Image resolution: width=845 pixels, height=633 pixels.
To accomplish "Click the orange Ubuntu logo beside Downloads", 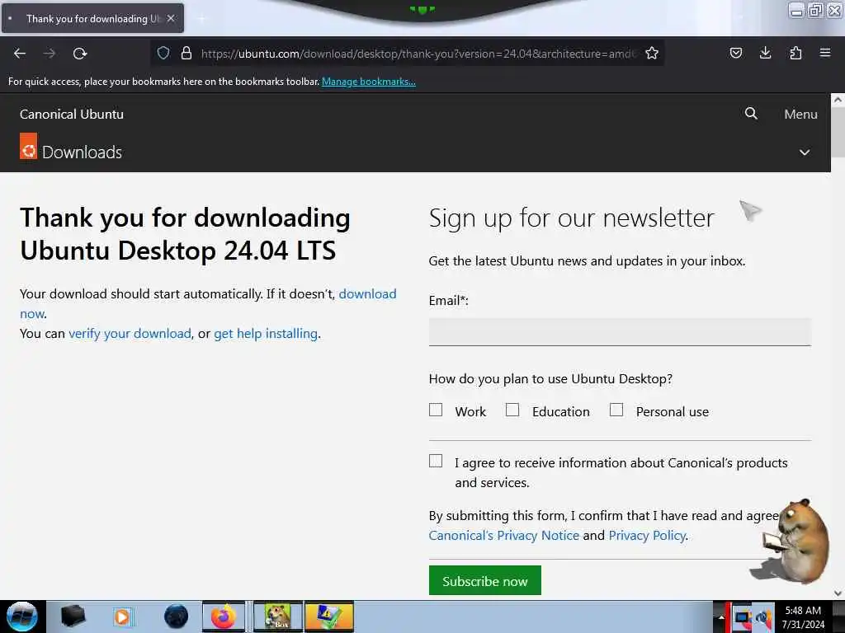I will click(29, 147).
